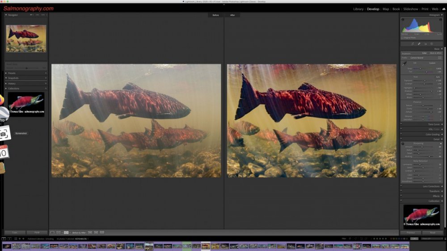This screenshot has height=251, width=447.
Task: Click the sharpening warning icon in Detail
Action: point(403,144)
